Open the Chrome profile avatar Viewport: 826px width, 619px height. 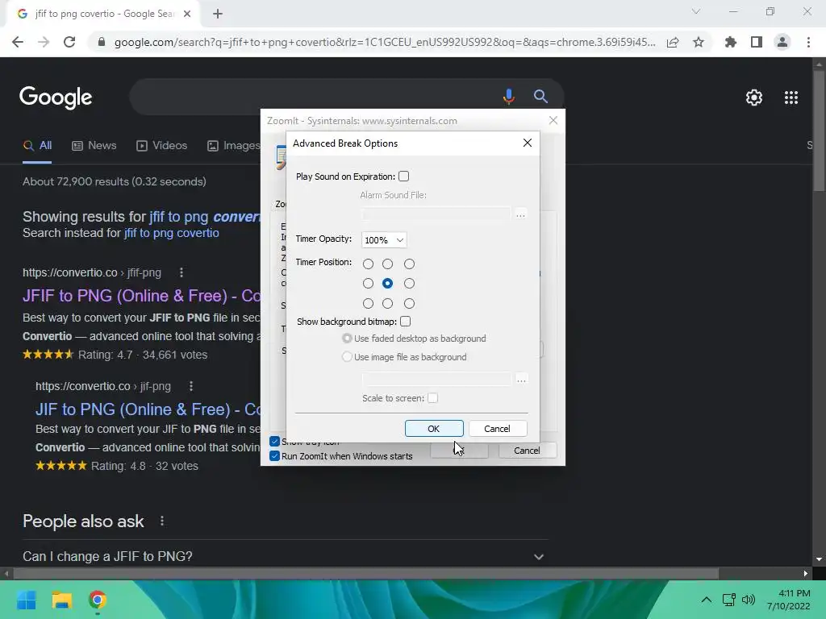pyautogui.click(x=782, y=42)
